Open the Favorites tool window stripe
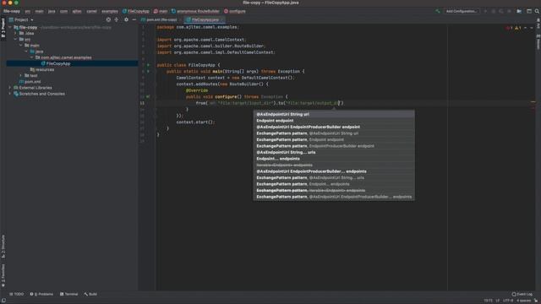This screenshot has width=541, height=304. [3, 275]
